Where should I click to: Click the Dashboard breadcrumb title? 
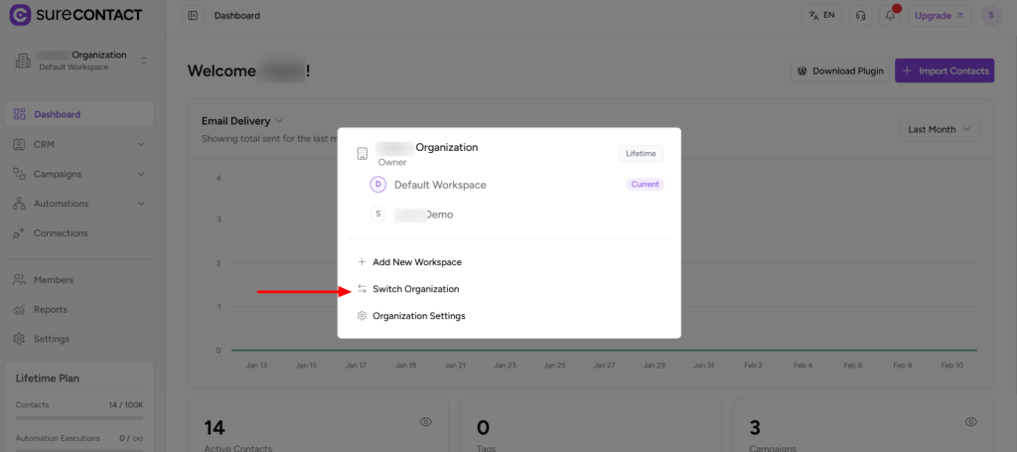pos(237,16)
